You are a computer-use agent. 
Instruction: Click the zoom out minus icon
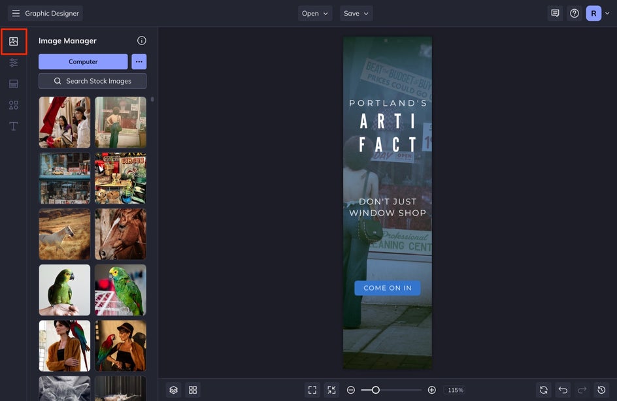[x=351, y=390]
